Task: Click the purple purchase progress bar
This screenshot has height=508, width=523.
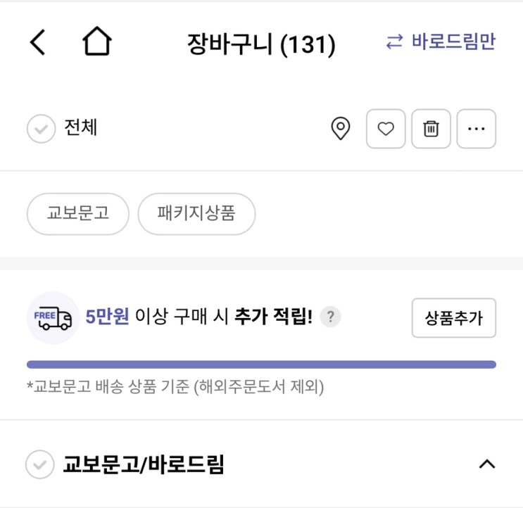Action: (x=262, y=364)
